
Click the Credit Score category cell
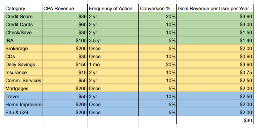(x=23, y=16)
